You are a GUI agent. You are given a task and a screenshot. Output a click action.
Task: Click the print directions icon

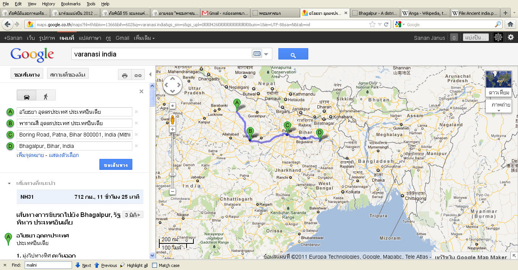pyautogui.click(x=124, y=75)
